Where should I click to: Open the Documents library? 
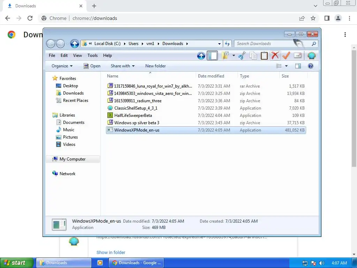pyautogui.click(x=70, y=122)
